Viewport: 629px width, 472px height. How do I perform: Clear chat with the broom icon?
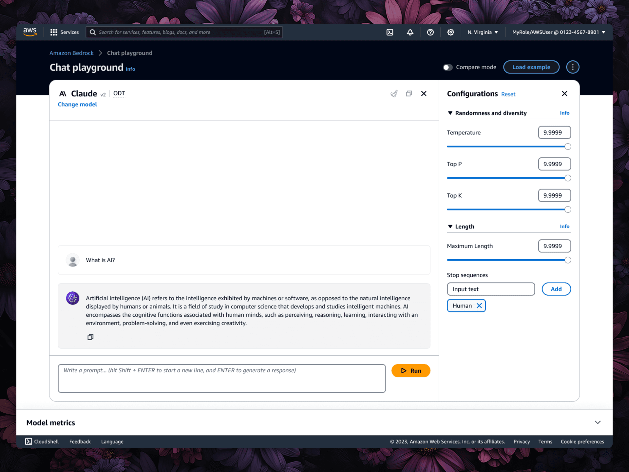(x=394, y=94)
